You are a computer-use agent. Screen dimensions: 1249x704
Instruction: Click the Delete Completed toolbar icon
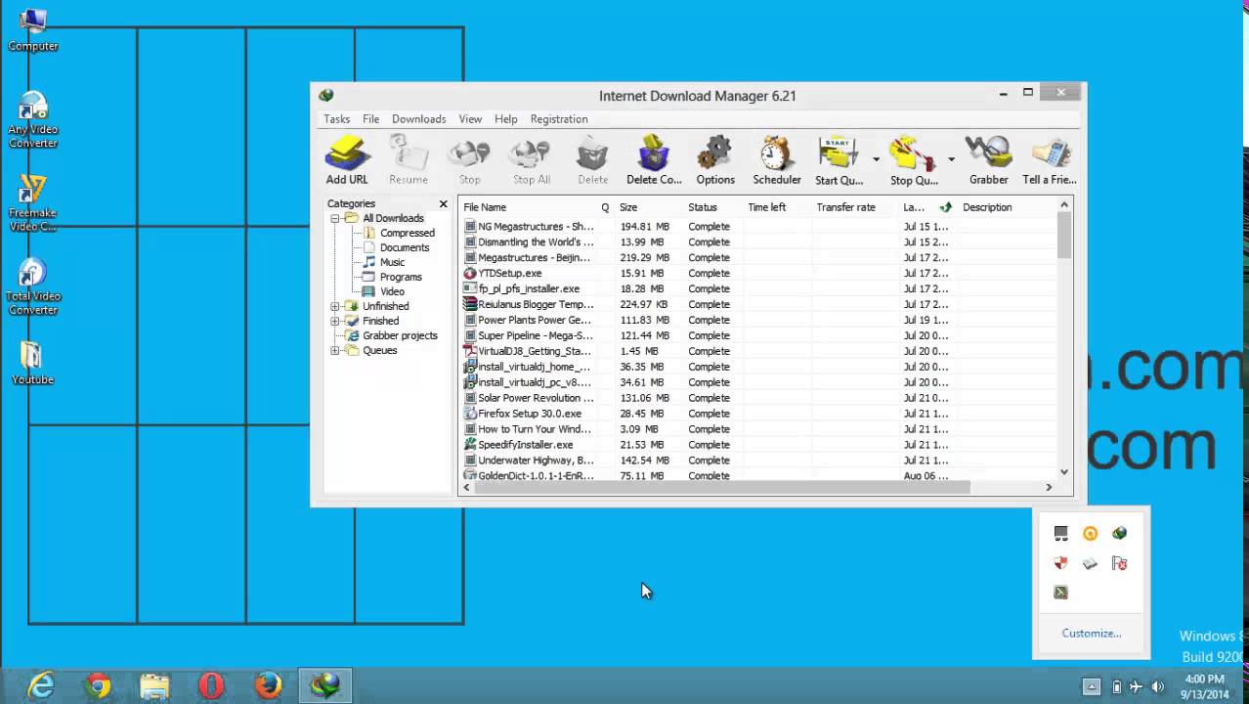(x=654, y=160)
